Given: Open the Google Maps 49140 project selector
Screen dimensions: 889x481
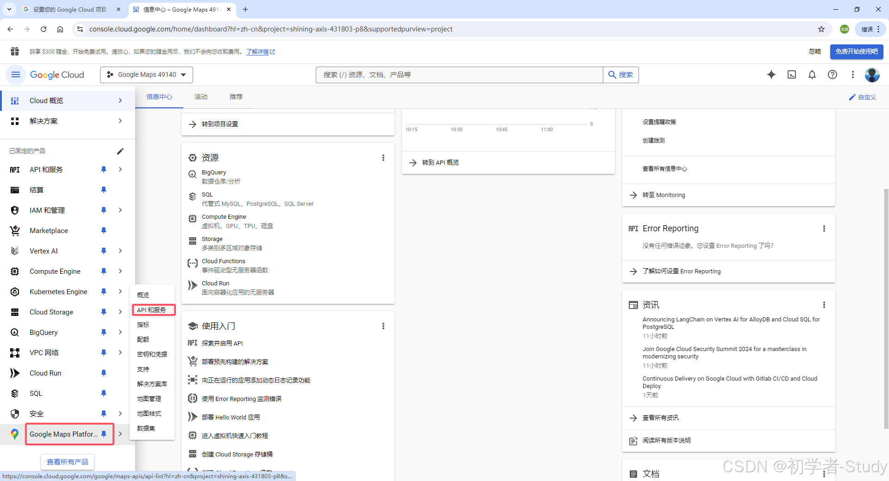Looking at the screenshot, I should tap(146, 74).
